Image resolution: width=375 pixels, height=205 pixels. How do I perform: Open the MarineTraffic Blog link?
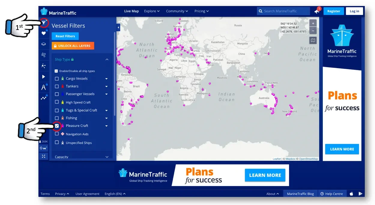[300, 194]
